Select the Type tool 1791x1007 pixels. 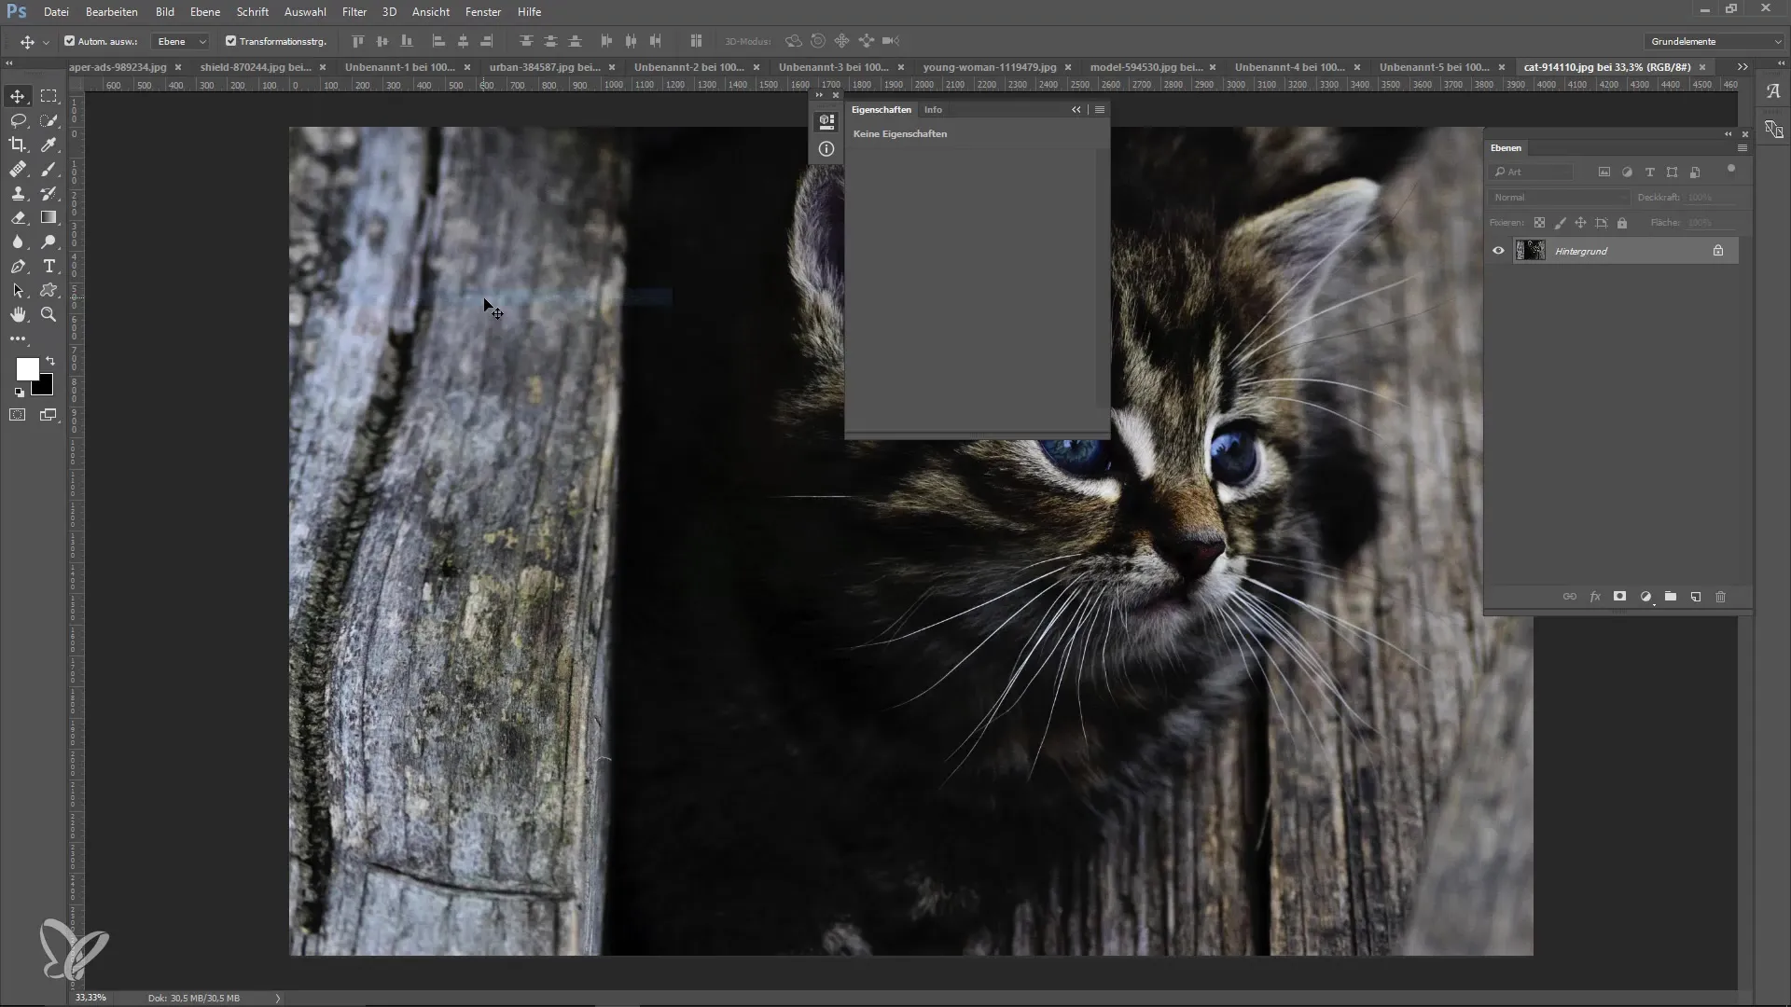(49, 266)
